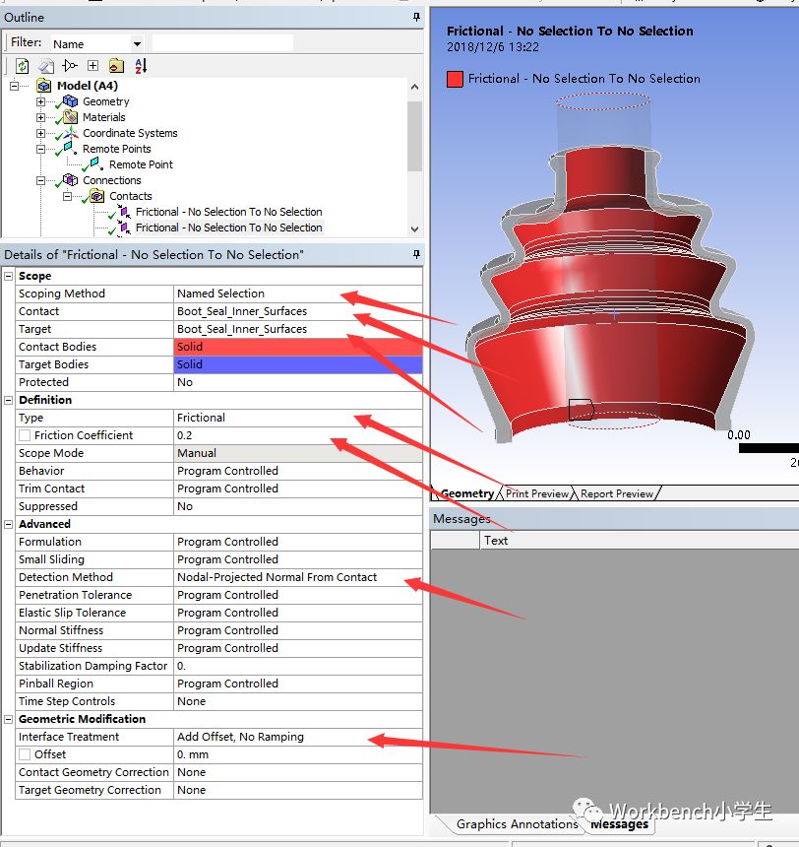Click the clear filter eraser icon
Image resolution: width=799 pixels, height=847 pixels.
pos(45,66)
